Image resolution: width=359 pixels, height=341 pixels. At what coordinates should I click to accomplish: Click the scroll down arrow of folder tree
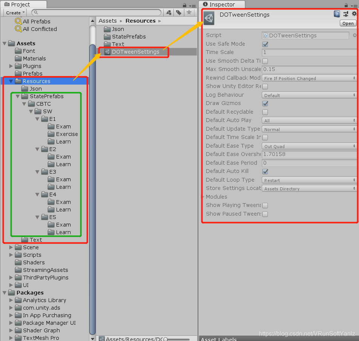tap(92, 338)
